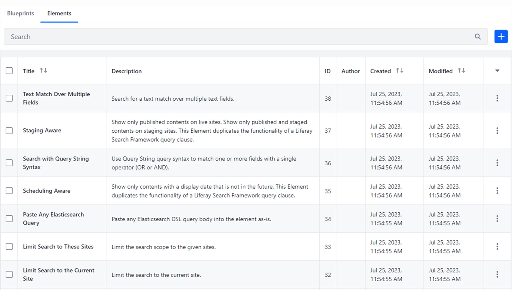Click the Description column header
The image size is (512, 290).
pos(126,71)
